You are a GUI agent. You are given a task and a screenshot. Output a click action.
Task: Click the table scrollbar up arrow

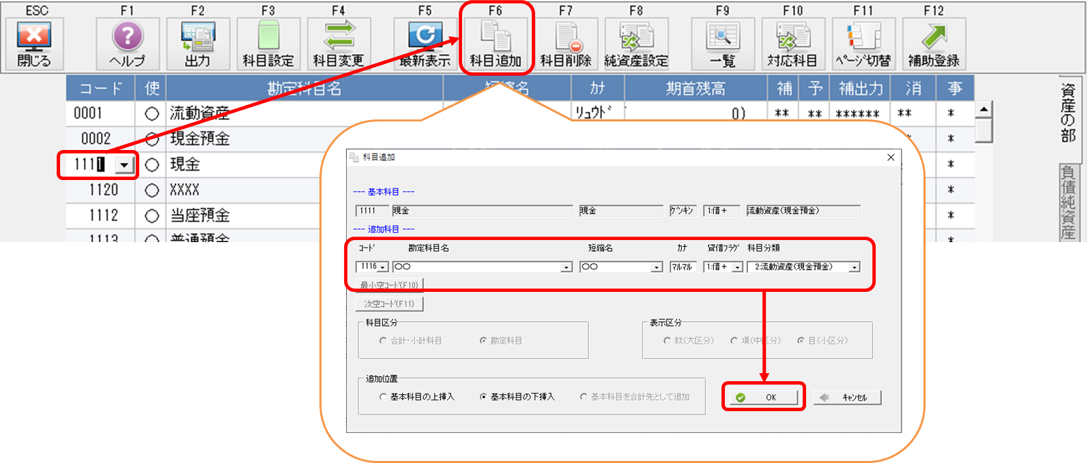point(984,110)
